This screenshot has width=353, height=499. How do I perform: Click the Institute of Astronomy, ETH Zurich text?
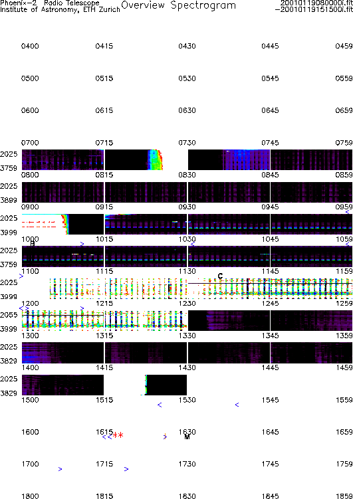(60, 9)
